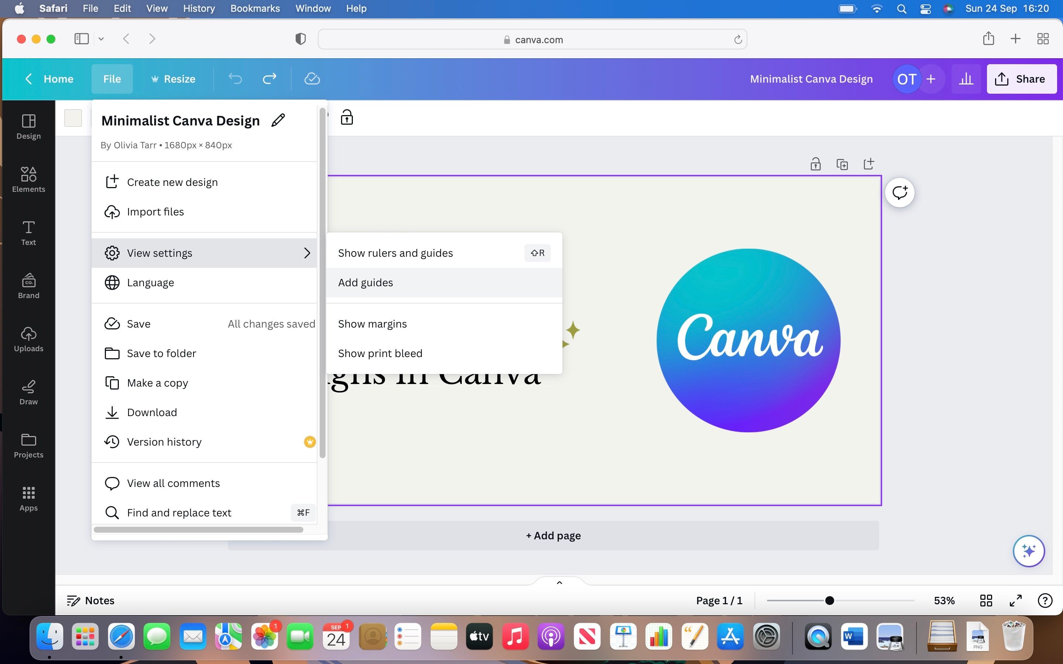Screen dimensions: 1063x664
Task: Click design title in Canva header
Action: [x=811, y=79]
